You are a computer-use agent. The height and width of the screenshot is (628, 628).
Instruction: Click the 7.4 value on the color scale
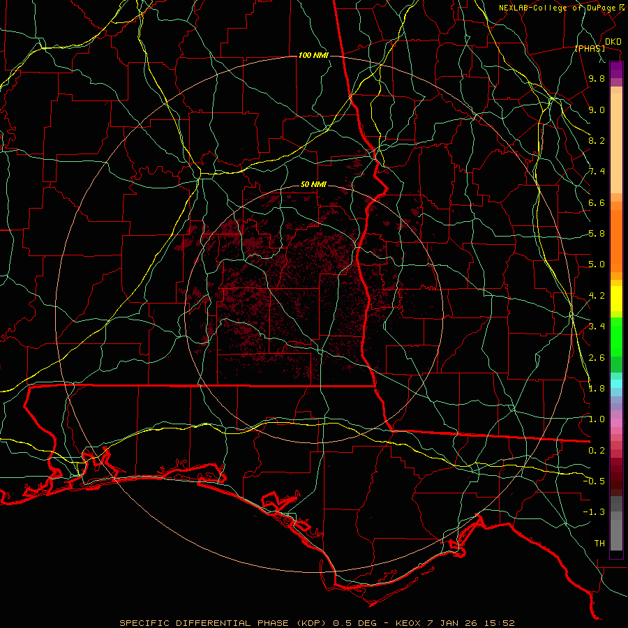597,172
